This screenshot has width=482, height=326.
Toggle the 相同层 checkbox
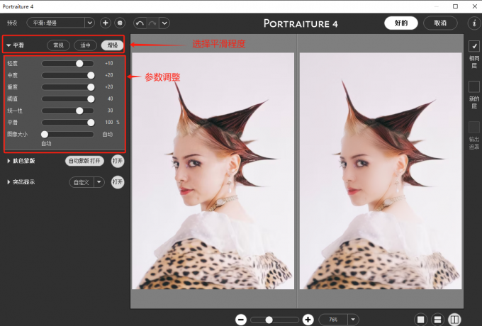474,46
